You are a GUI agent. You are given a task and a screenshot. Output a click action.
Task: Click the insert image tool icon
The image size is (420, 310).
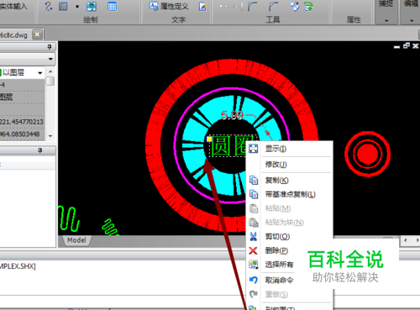click(92, 6)
